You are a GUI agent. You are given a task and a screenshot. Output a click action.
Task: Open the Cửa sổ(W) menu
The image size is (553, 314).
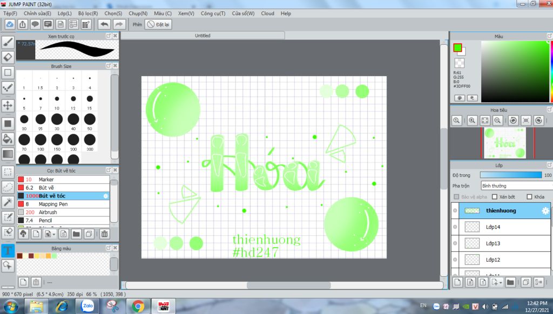point(243,13)
